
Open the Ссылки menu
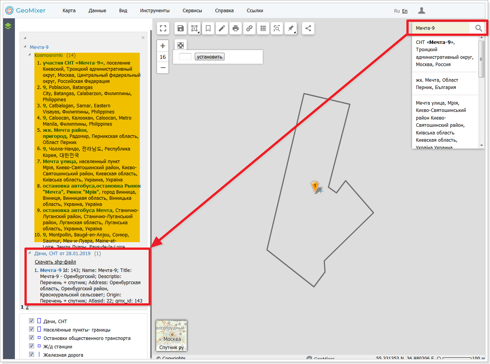(255, 11)
